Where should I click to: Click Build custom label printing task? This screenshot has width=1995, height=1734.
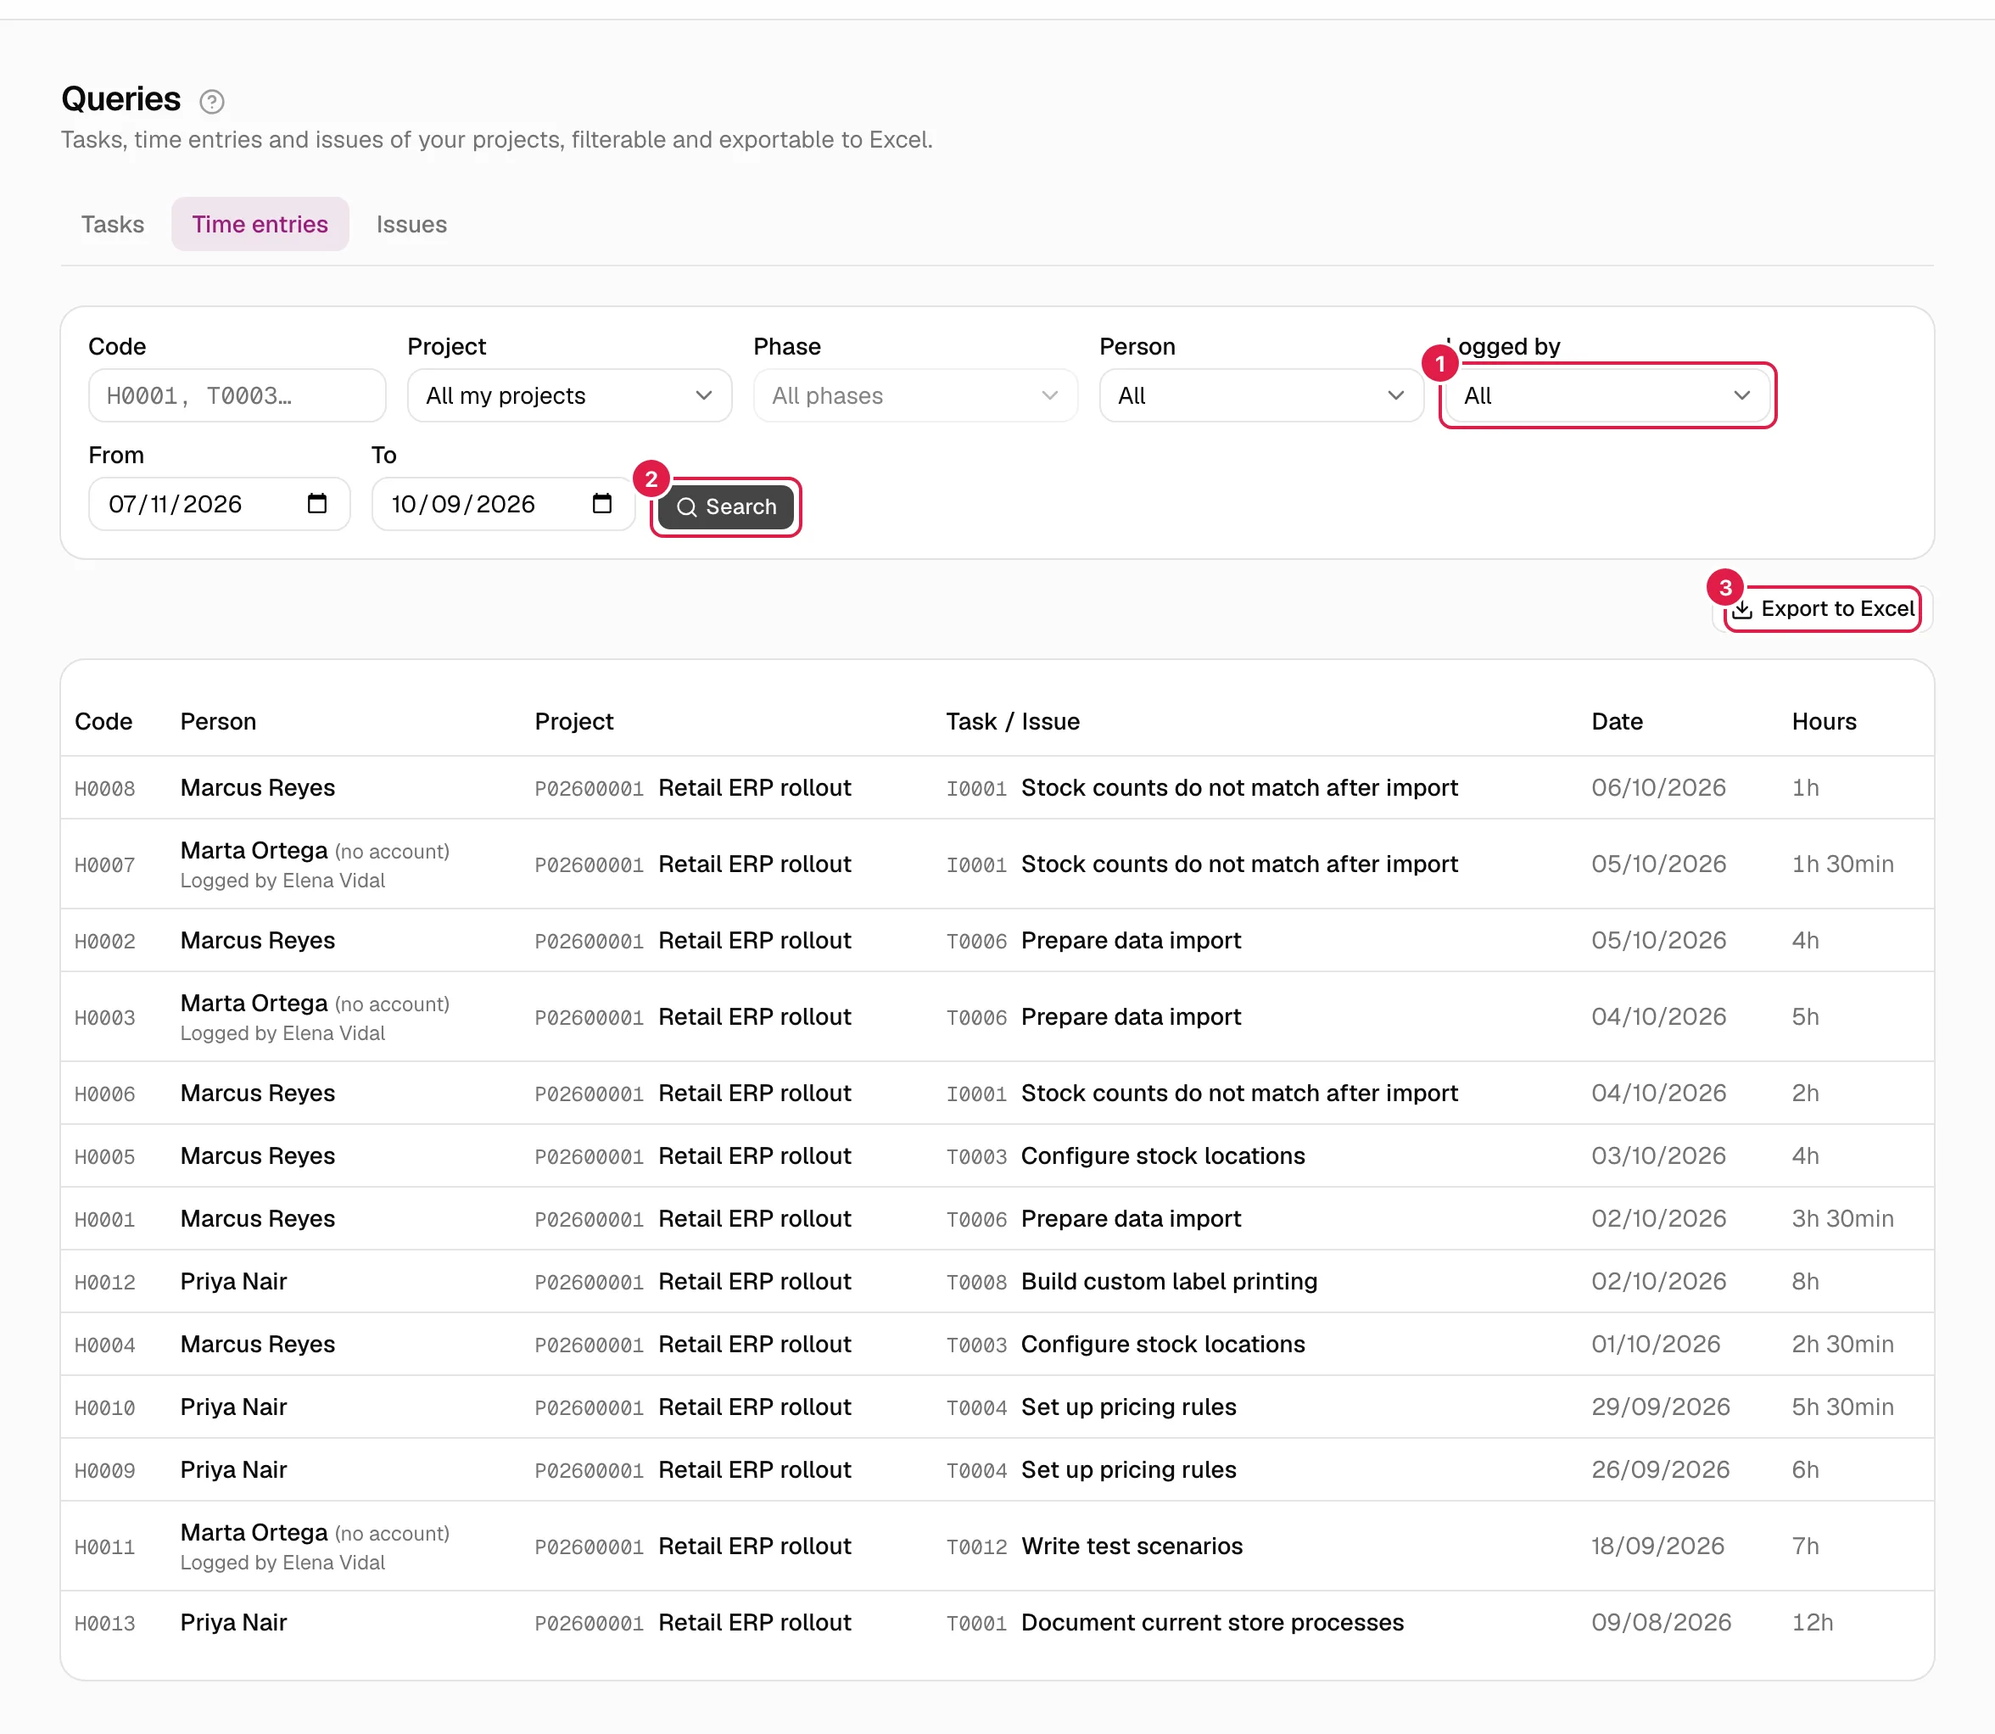pyautogui.click(x=1169, y=1282)
